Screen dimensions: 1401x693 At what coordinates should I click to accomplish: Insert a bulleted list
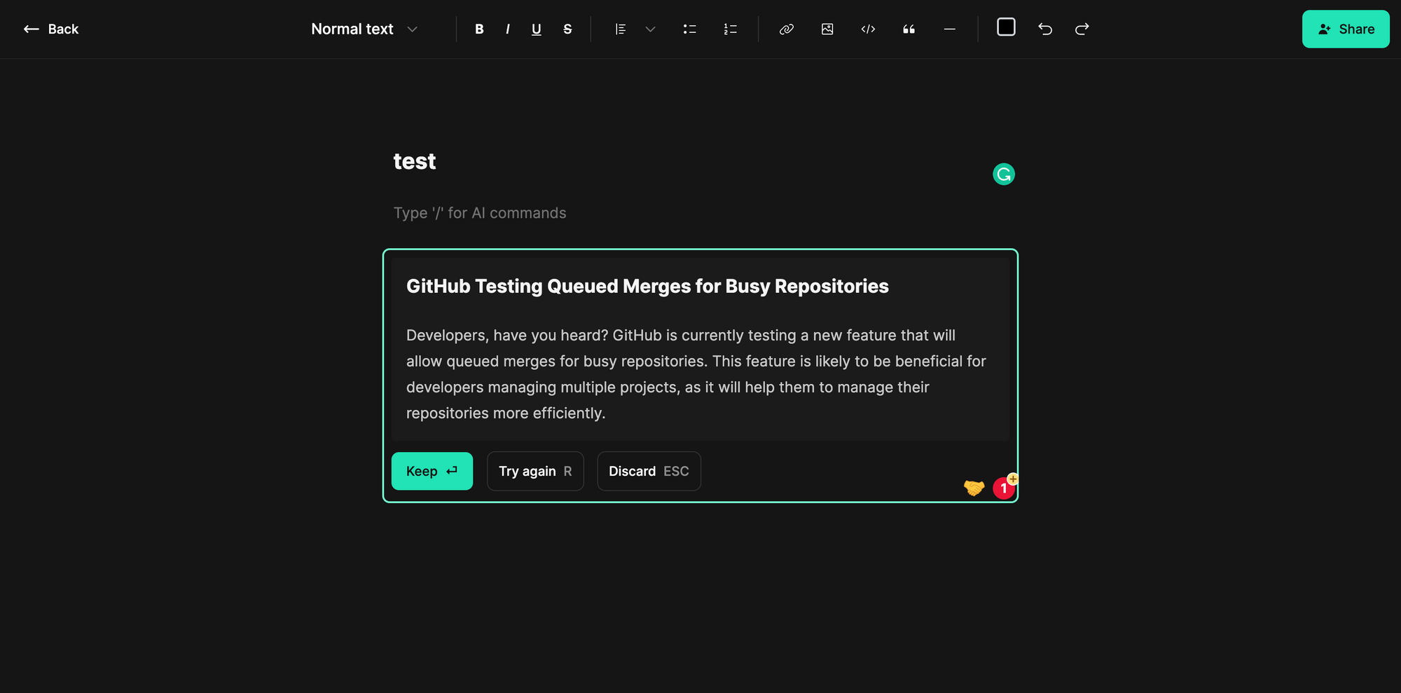689,29
